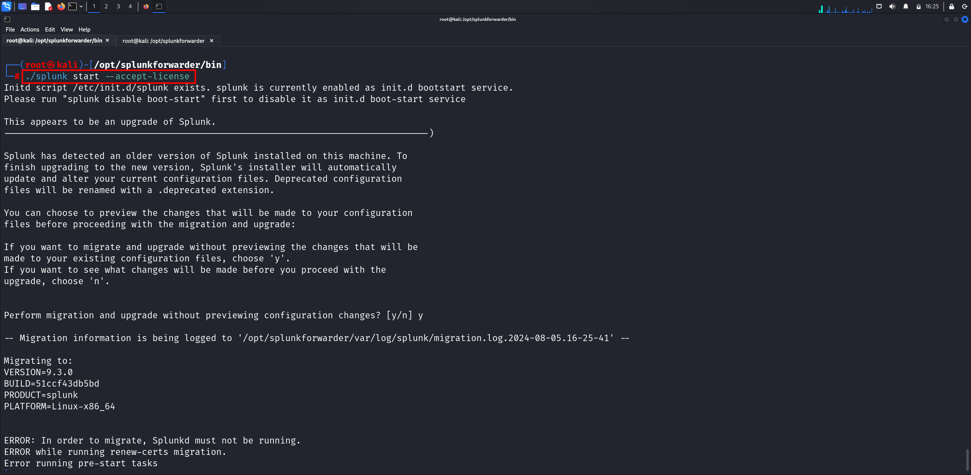Open the wired network connection icon
Screen dimensions: 971x475
879,6
